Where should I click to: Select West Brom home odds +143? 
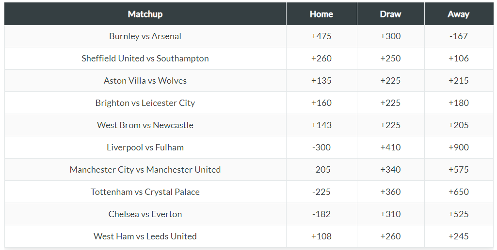click(x=321, y=125)
